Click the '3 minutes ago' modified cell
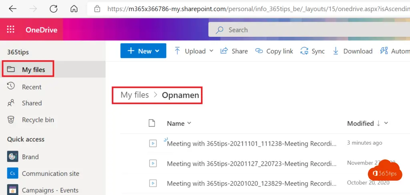This screenshot has width=410, height=195. (364, 143)
